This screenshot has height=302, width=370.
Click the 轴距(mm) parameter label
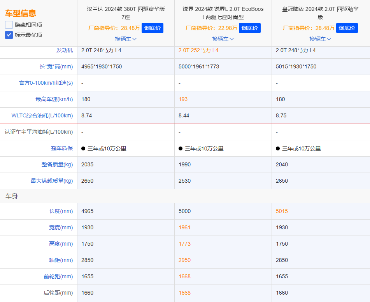(61, 260)
